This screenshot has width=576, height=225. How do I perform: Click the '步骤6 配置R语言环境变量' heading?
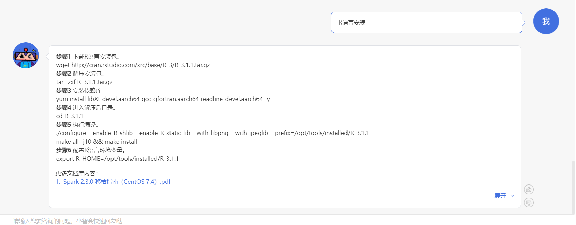click(x=91, y=150)
